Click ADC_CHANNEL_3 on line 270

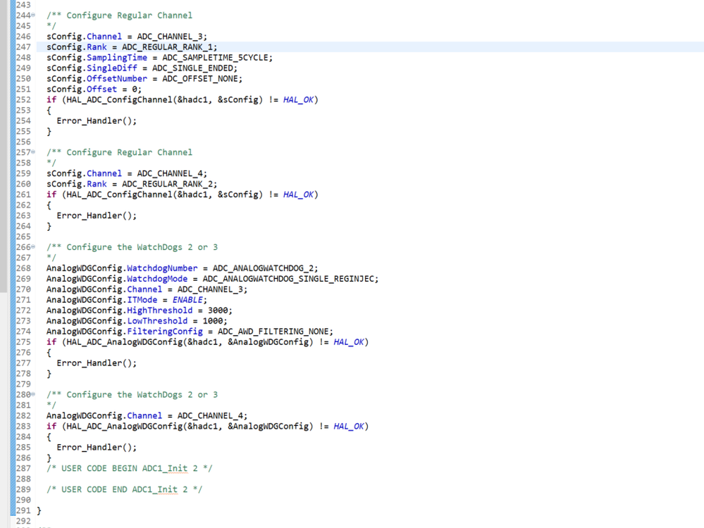click(x=210, y=289)
